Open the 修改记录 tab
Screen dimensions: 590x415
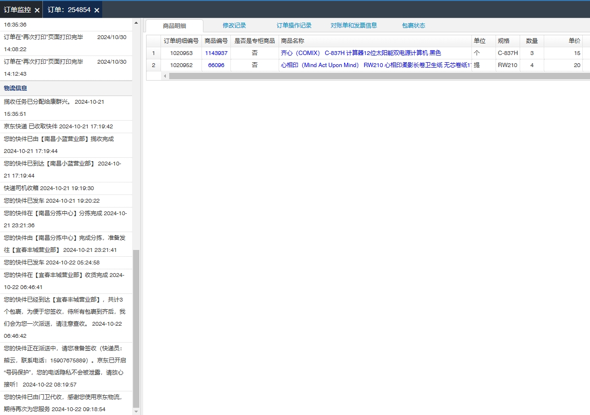point(234,26)
